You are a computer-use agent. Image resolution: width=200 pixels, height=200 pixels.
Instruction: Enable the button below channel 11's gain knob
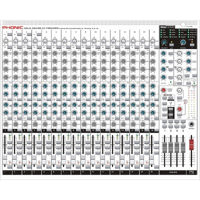pyautogui.click(x=107, y=47)
